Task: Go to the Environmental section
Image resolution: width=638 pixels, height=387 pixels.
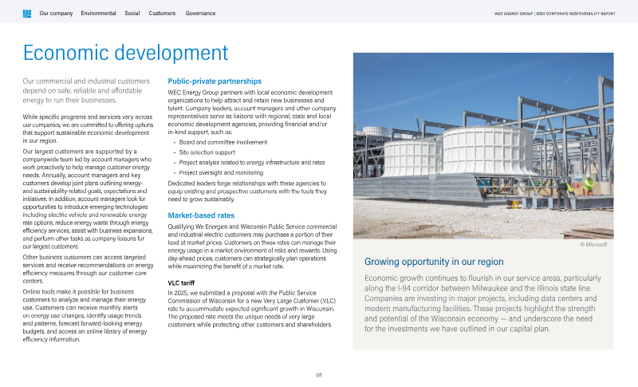Action: tap(98, 14)
